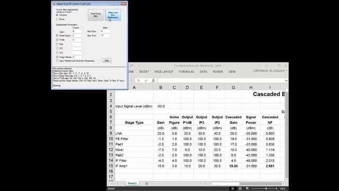
Task: Click the Start Row index field
Action: pos(105,31)
